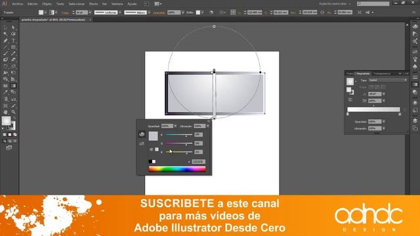Open the Ventana menu
The image size is (420, 236).
[x=117, y=4]
